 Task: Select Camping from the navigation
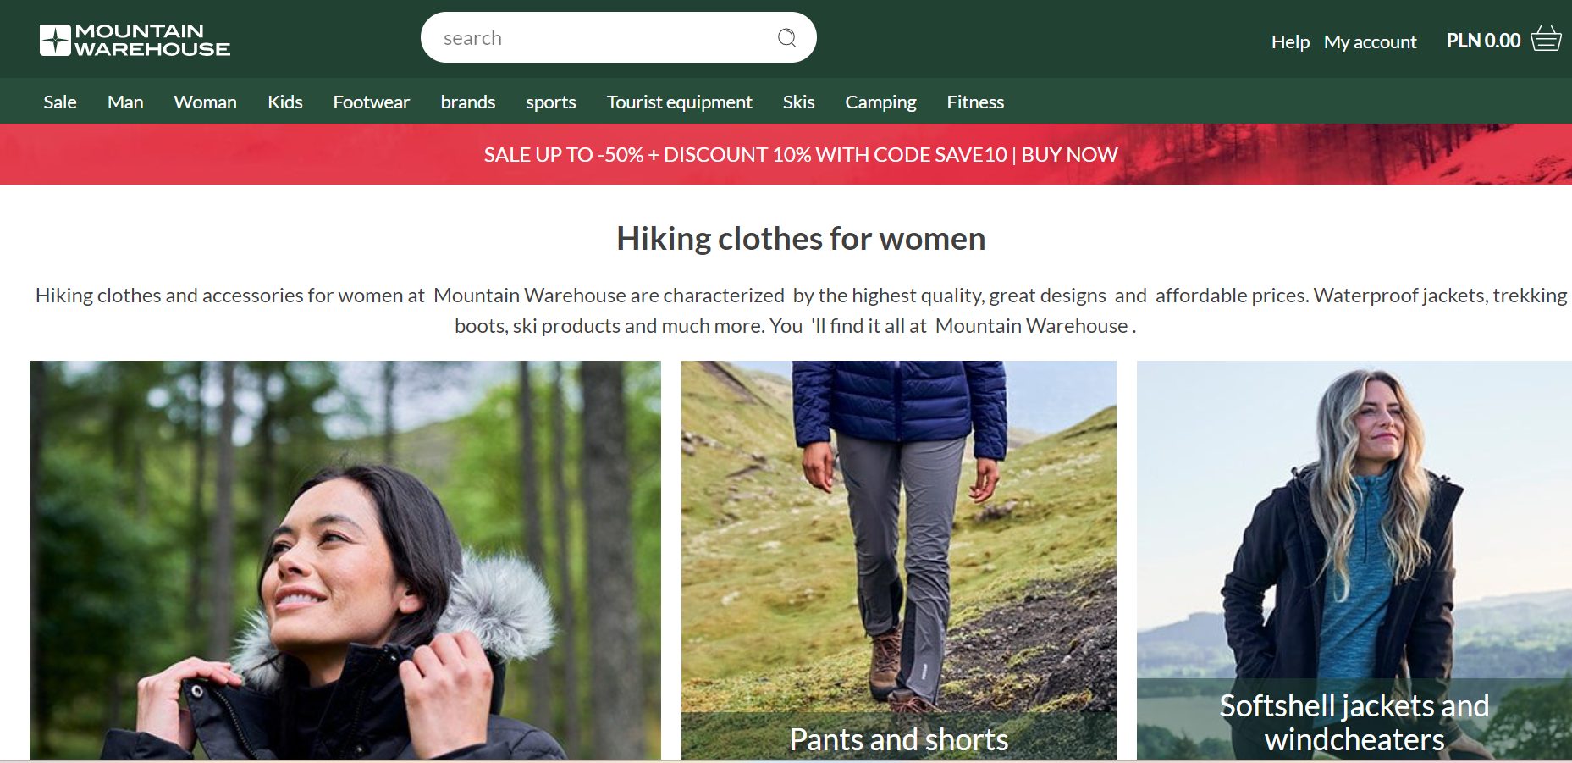pyautogui.click(x=880, y=102)
